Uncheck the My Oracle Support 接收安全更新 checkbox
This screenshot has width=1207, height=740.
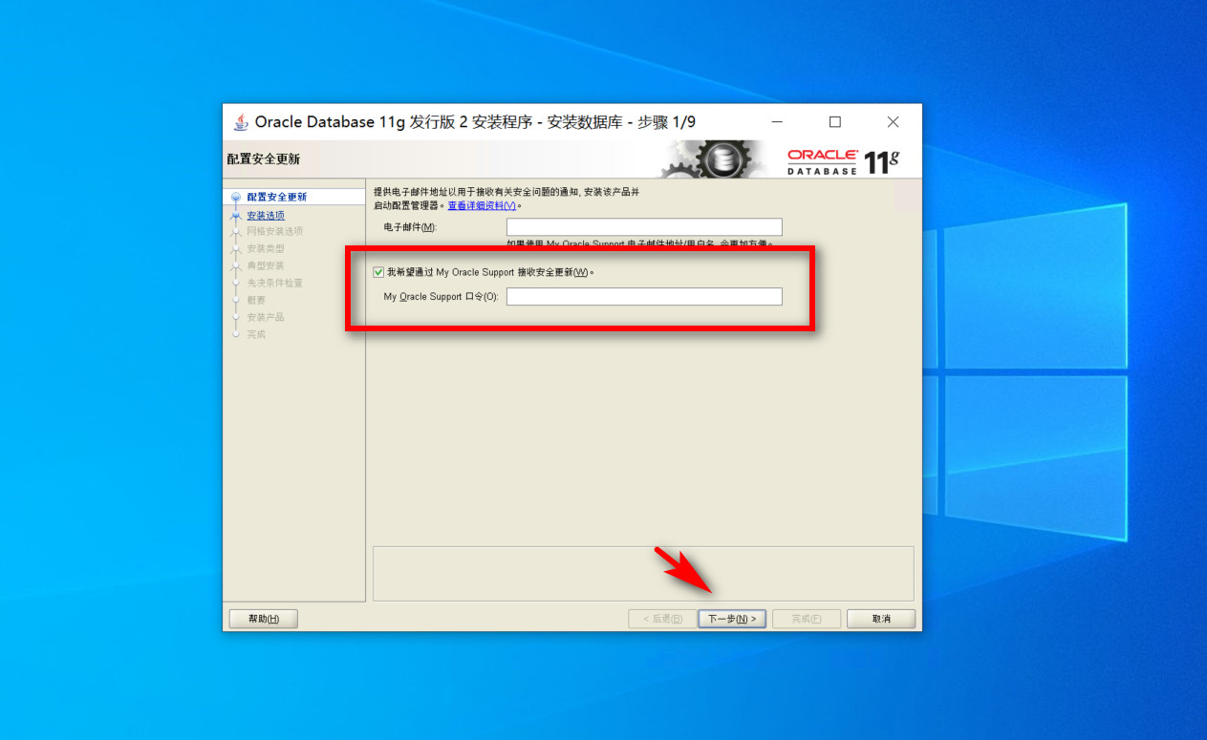pyautogui.click(x=378, y=272)
